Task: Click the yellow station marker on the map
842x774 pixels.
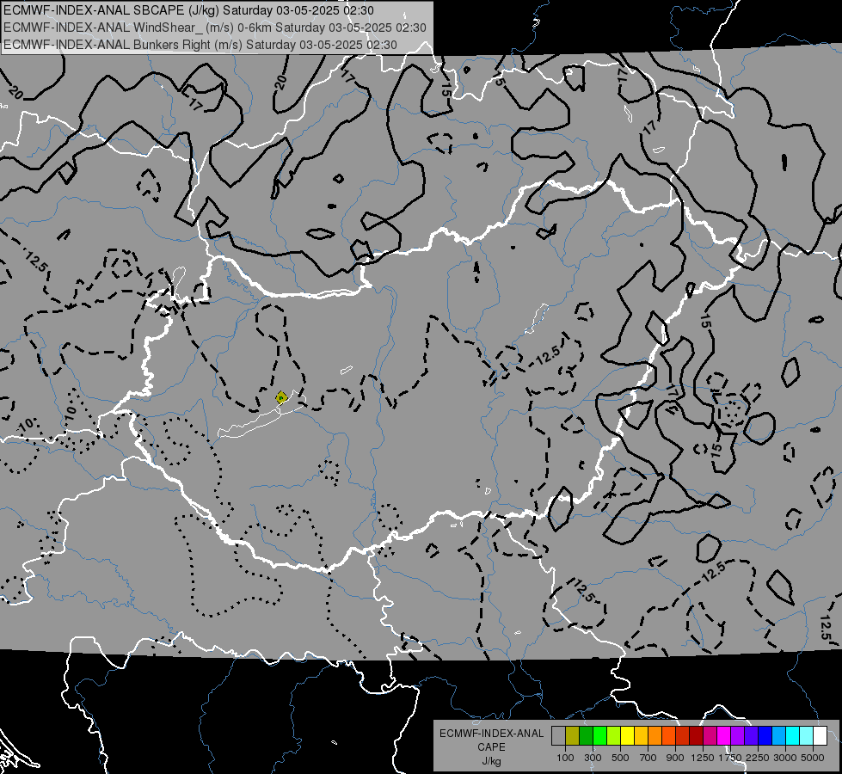Action: point(281,397)
